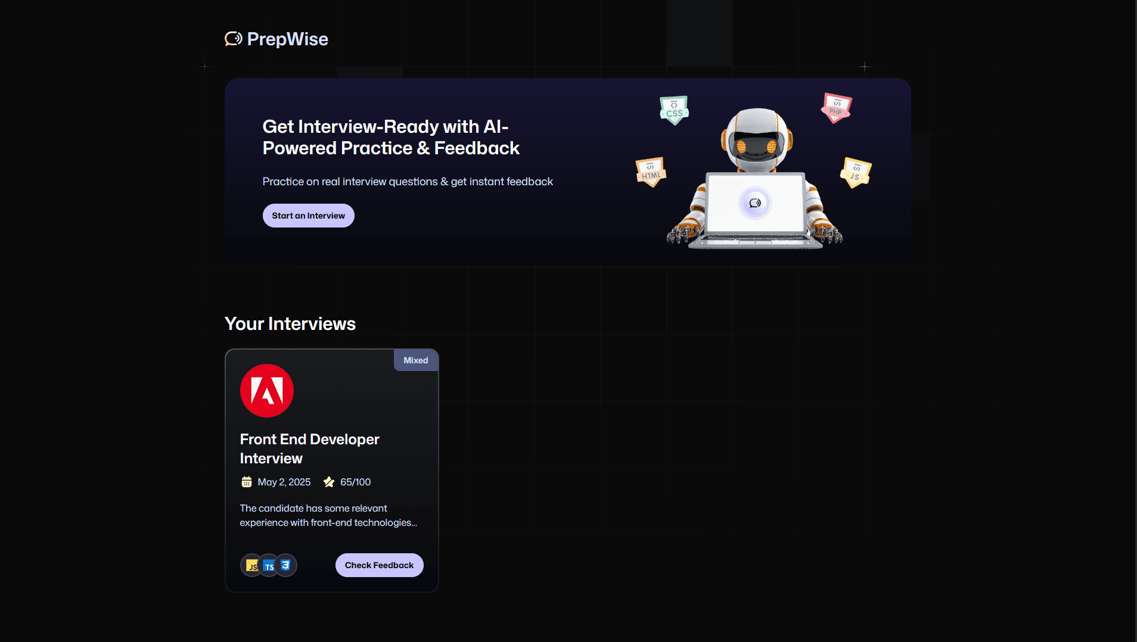Viewport: 1137px width, 642px height.
Task: Click the calendar icon beside May 2, 2025
Action: click(x=246, y=482)
